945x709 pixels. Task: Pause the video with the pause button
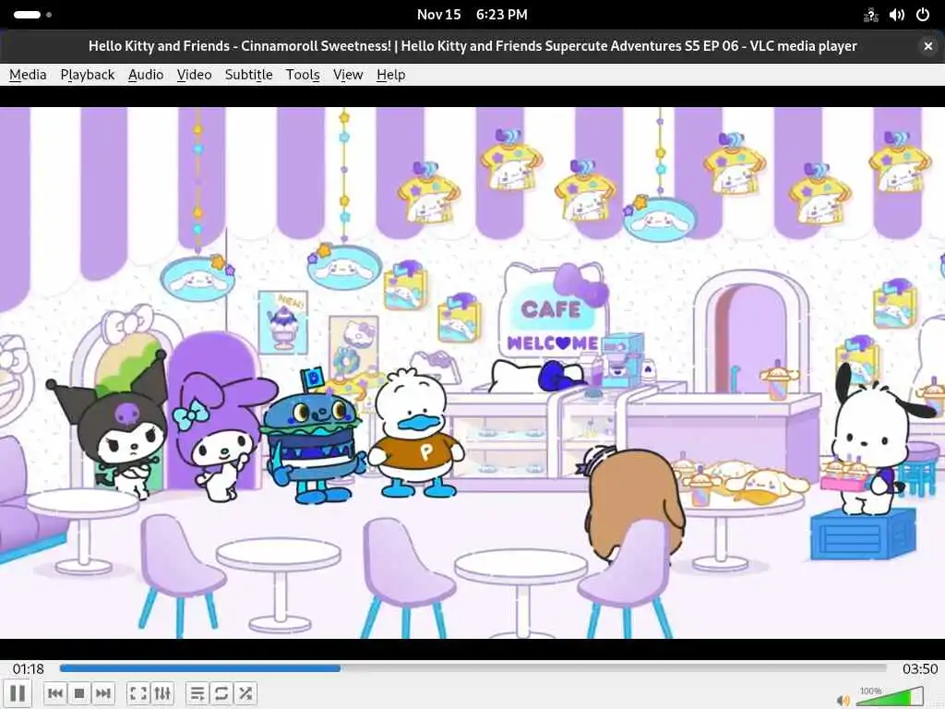(18, 693)
